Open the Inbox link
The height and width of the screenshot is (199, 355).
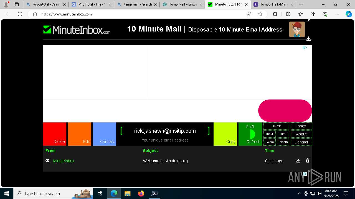[301, 126]
